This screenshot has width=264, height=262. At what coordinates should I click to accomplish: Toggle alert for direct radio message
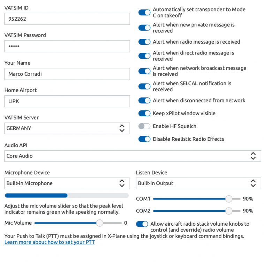coord(144,56)
